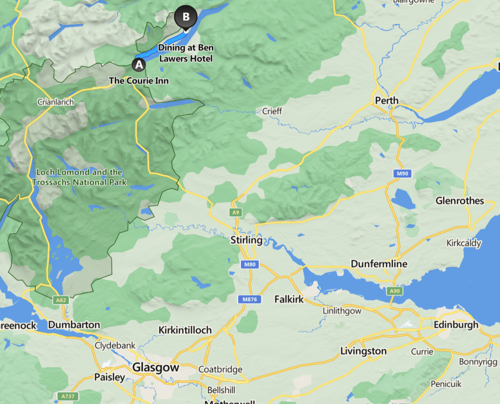
Task: Click the A737 road shield
Action: (x=68, y=396)
